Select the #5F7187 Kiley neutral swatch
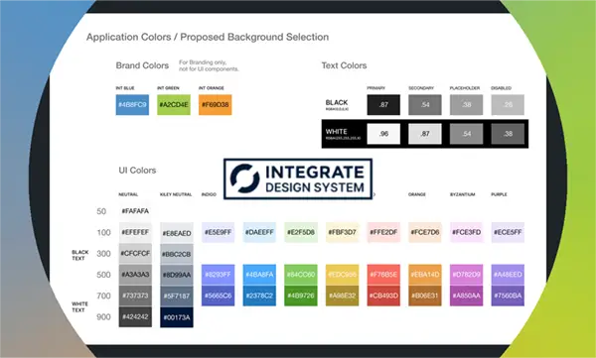 coord(177,297)
